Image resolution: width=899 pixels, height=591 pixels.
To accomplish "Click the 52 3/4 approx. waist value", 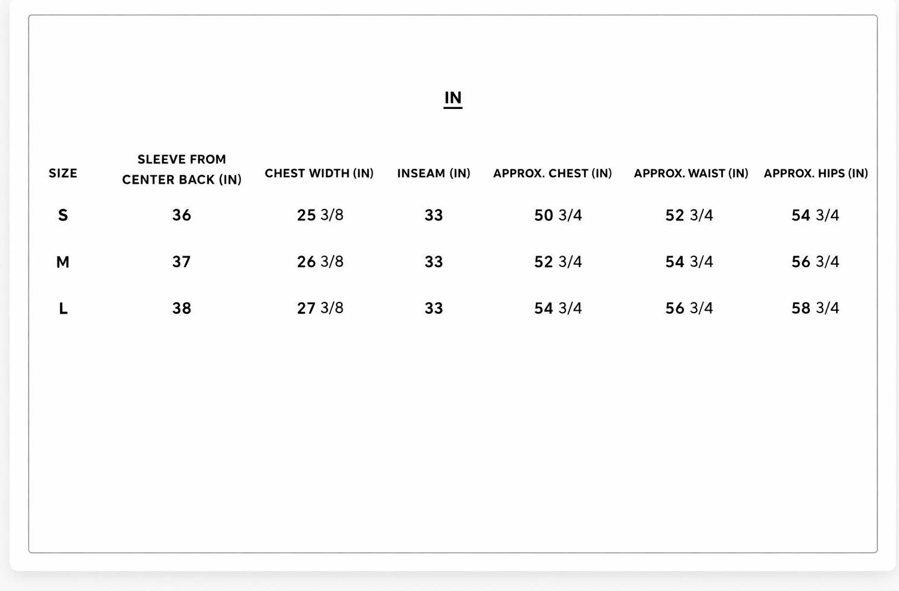I will [689, 216].
